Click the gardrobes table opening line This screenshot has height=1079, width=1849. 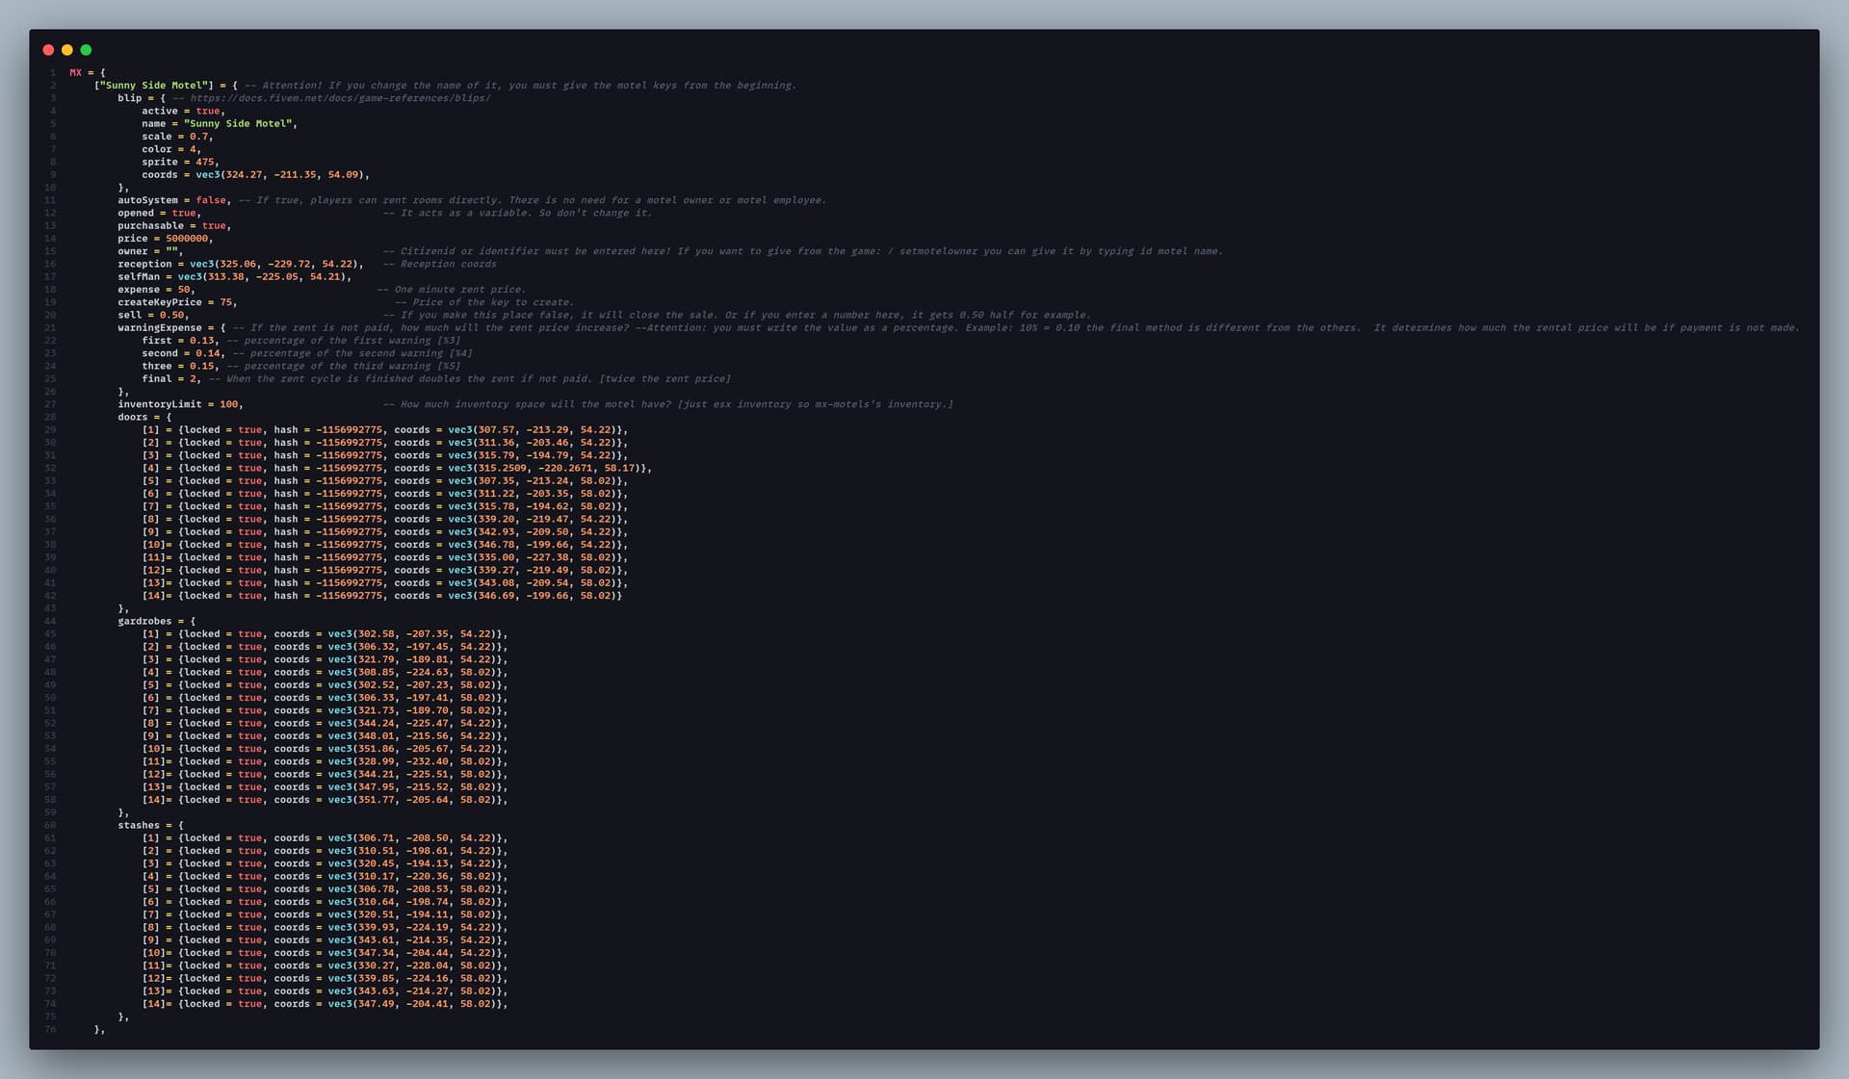(x=156, y=621)
